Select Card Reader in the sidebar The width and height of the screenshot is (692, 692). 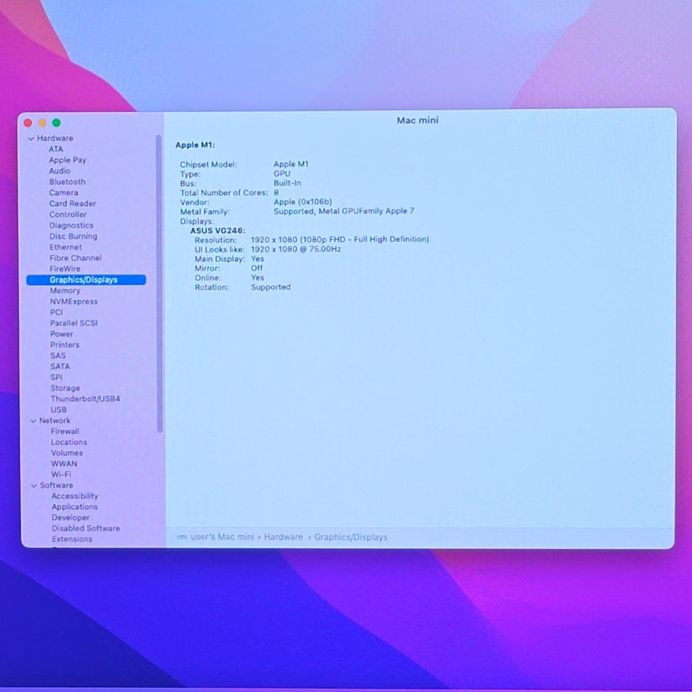click(x=73, y=204)
